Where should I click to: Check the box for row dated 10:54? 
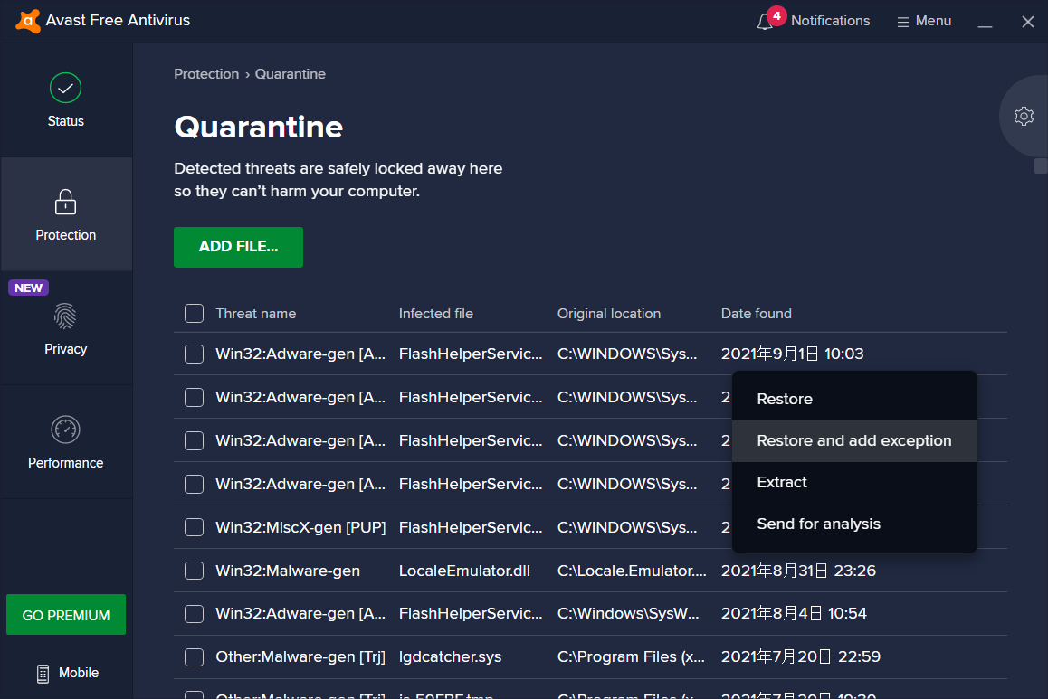click(x=194, y=613)
